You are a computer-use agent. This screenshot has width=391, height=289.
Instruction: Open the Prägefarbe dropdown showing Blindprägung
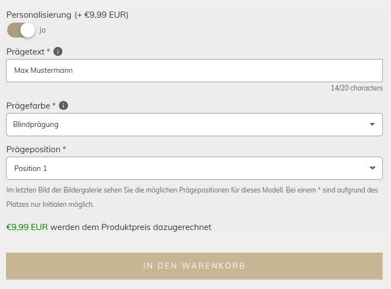(x=187, y=125)
